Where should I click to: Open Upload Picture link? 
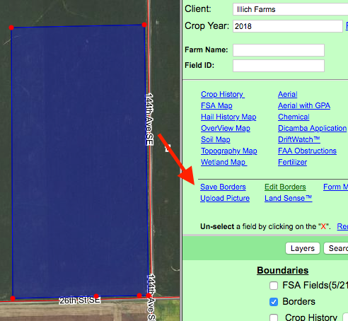pyautogui.click(x=225, y=198)
